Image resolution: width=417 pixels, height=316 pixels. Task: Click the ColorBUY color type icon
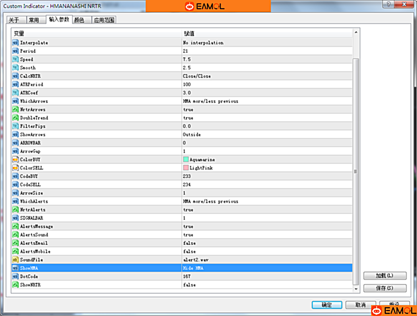[x=15, y=159]
